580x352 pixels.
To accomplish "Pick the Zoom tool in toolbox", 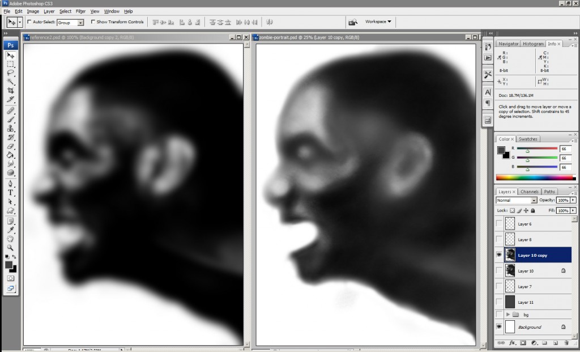I will (x=10, y=248).
